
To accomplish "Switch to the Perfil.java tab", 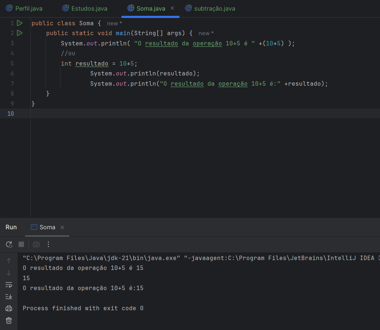I will (x=24, y=8).
